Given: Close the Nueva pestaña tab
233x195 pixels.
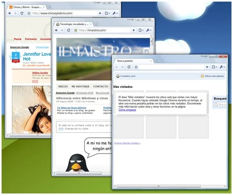Looking at the screenshot, I should tap(151, 61).
